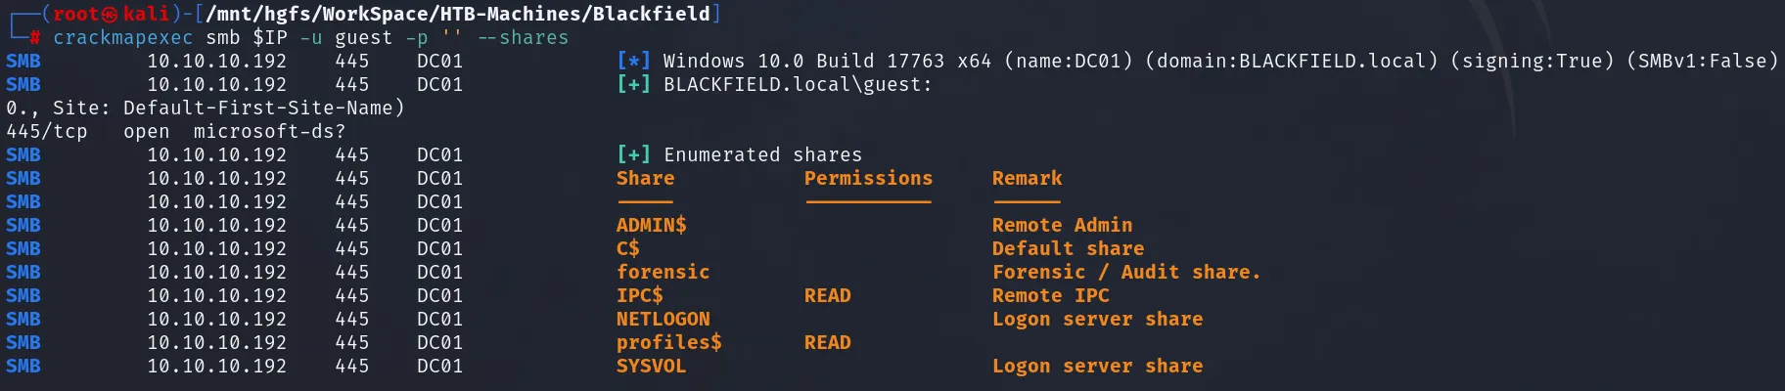Click the Permissions column header
Viewport: 1785px width, 391px height.
pyautogui.click(x=869, y=178)
